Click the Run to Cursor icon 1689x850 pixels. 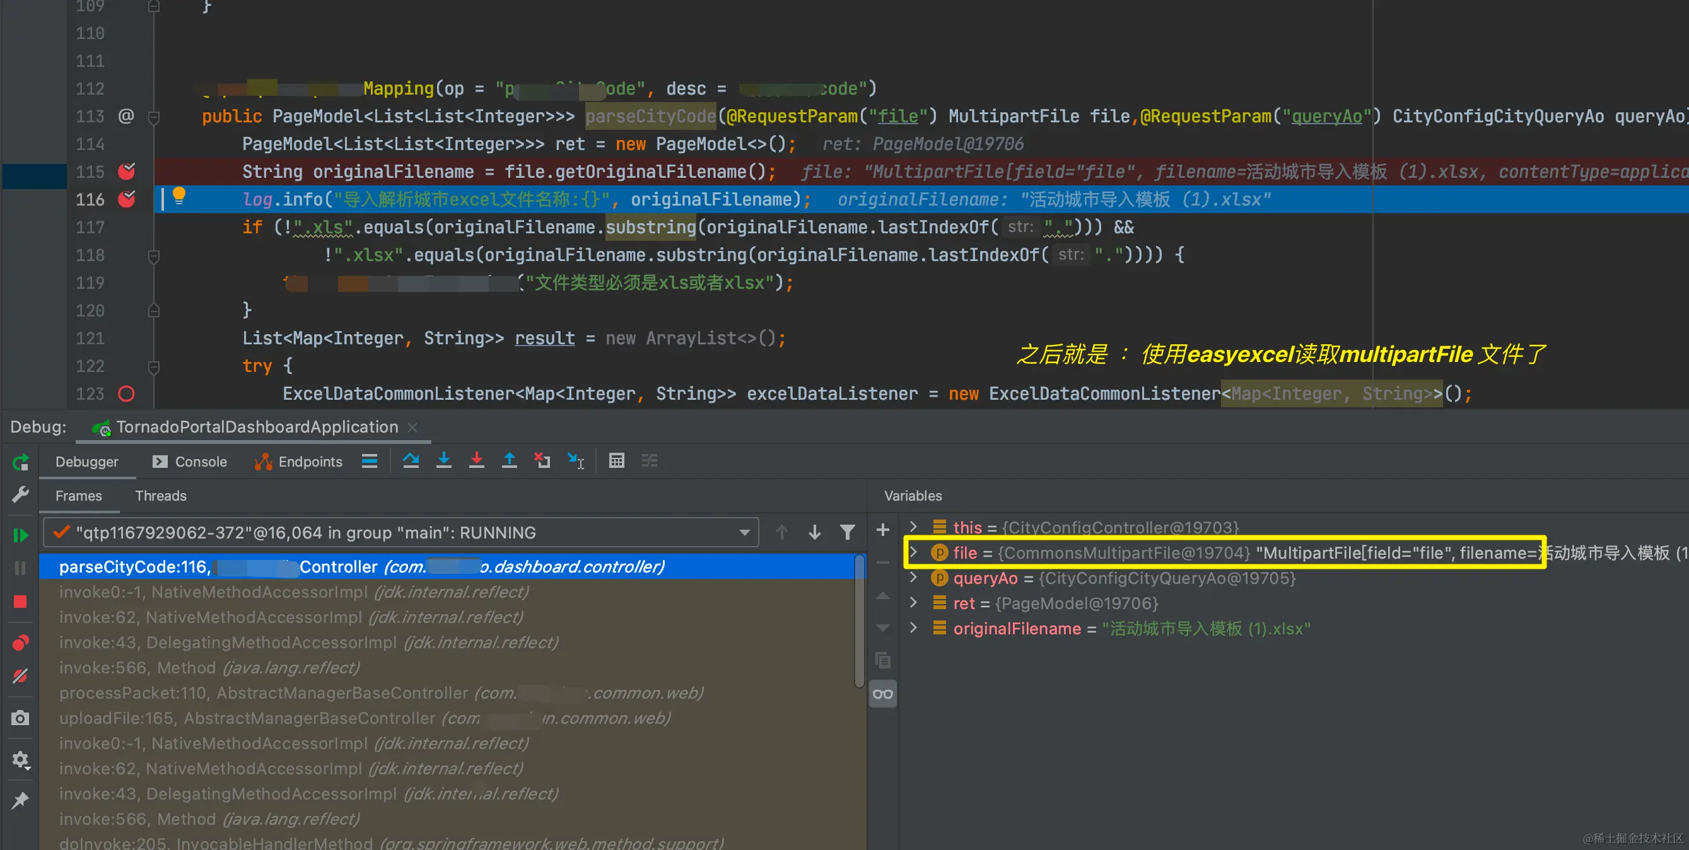pos(576,461)
